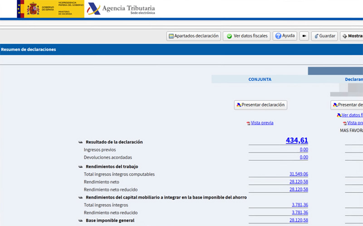This screenshot has width=363, height=226.
Task: Collapse Base imponible general section
Action: pyautogui.click(x=80, y=221)
